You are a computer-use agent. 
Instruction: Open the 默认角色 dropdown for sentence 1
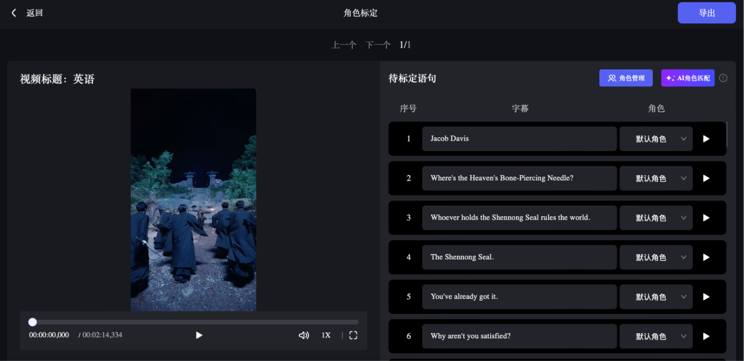656,138
